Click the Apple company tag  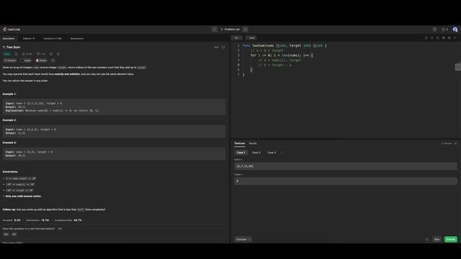26,60
